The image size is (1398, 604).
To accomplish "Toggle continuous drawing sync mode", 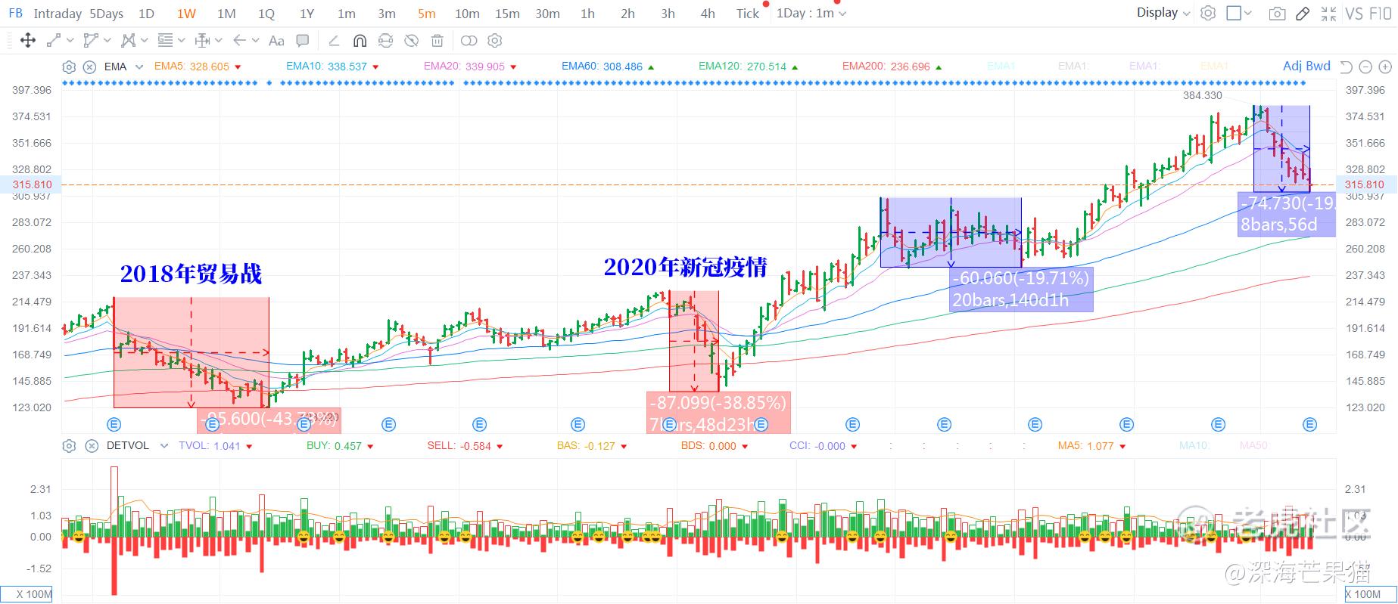I will coord(385,41).
